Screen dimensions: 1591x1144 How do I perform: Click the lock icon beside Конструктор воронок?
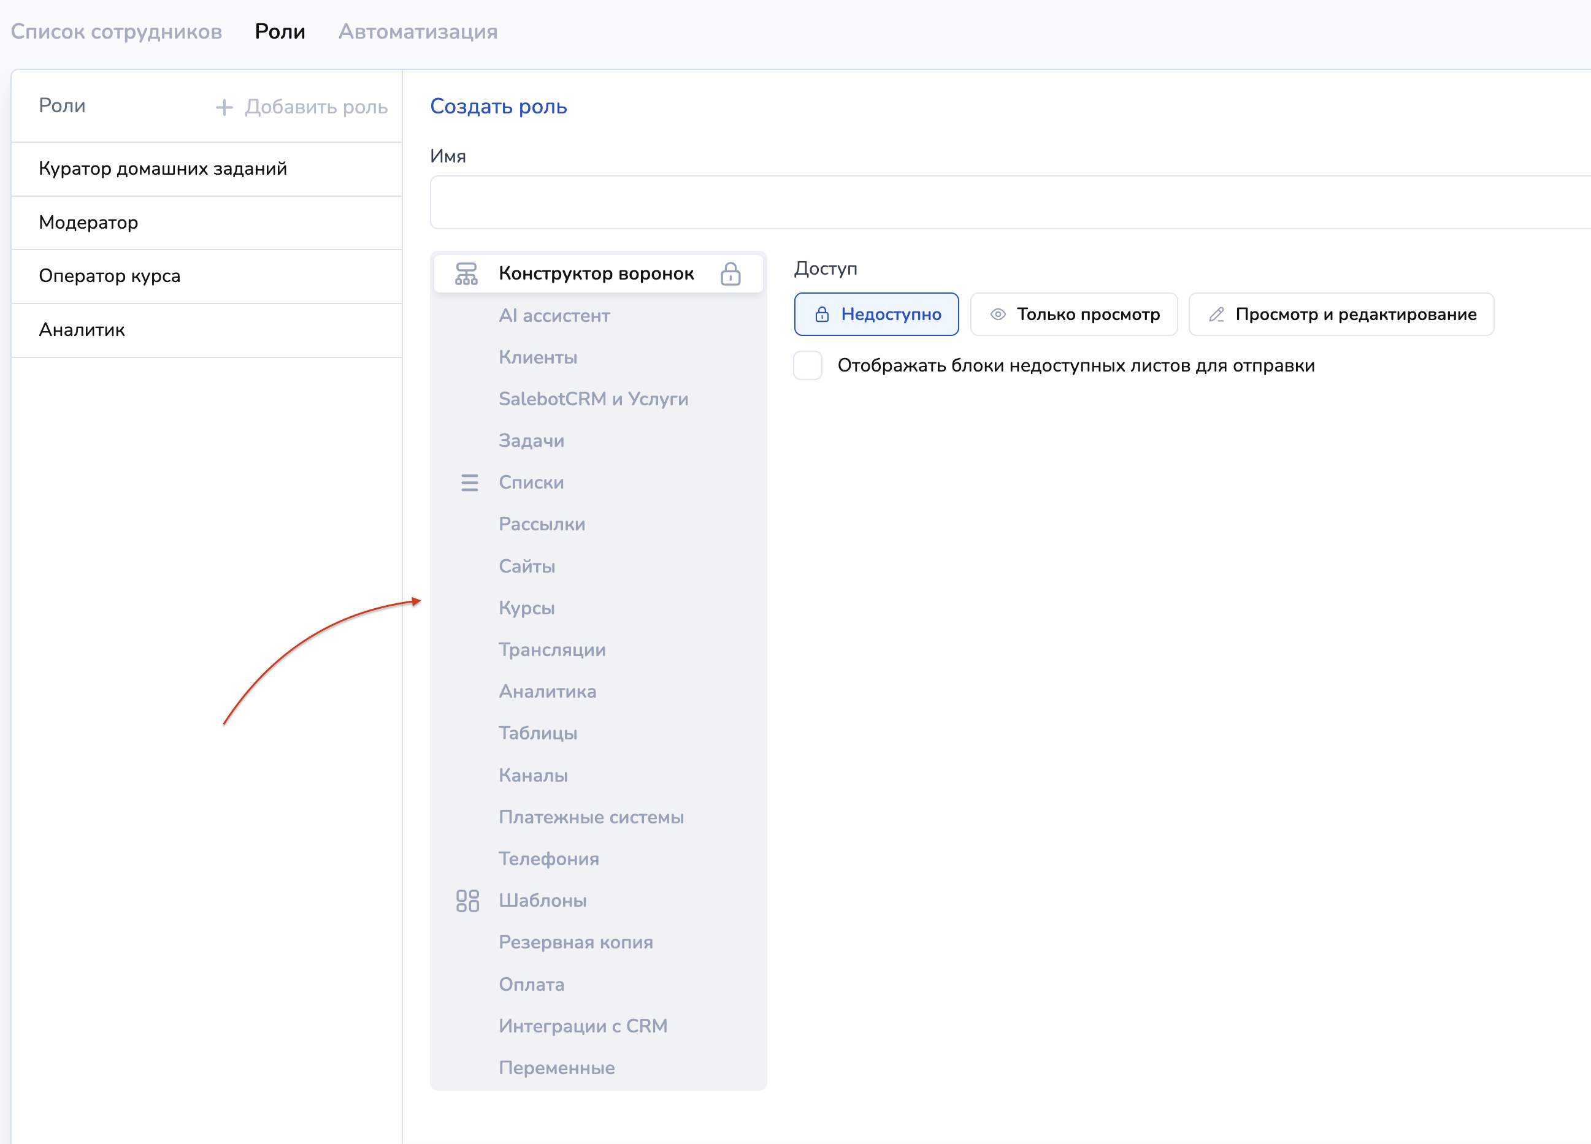click(x=730, y=273)
